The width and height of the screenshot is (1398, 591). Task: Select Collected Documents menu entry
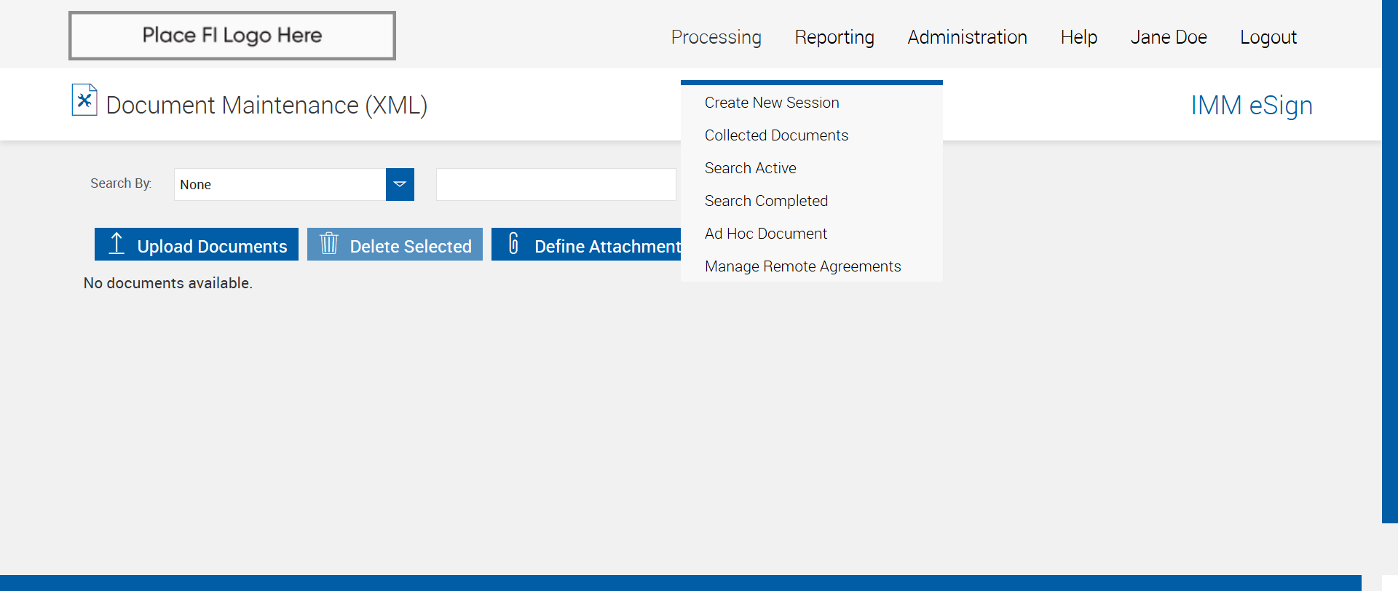pyautogui.click(x=776, y=135)
